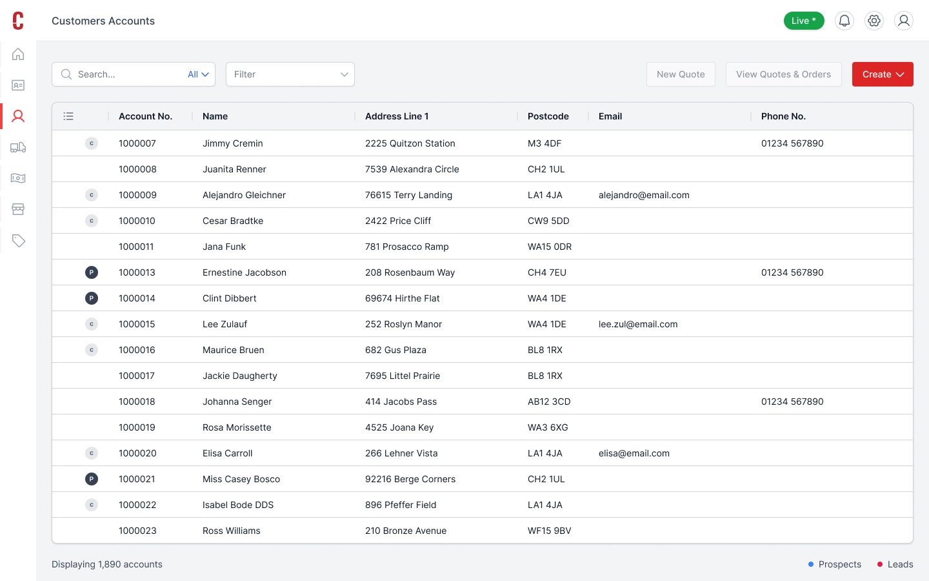929x581 pixels.
Task: Click the table column list icon
Action: [68, 116]
